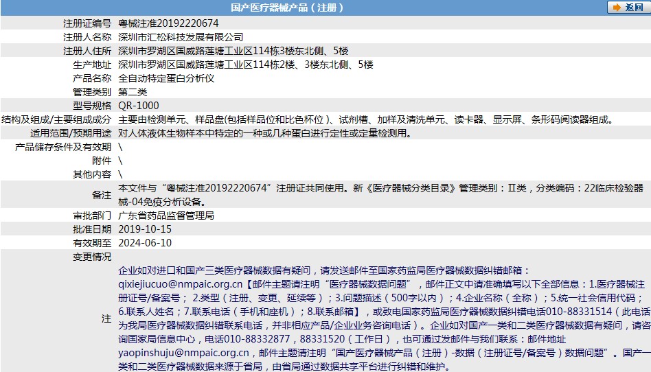Click the 变更情况 row label
This screenshot has height=372, width=651.
click(92, 257)
